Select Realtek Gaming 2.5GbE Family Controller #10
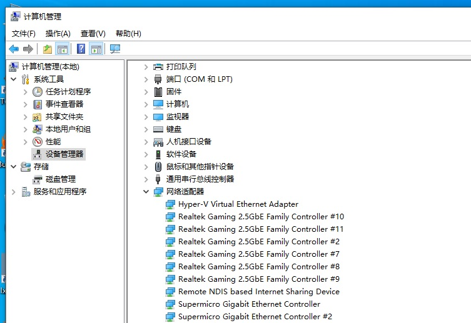471x323 pixels. [261, 217]
